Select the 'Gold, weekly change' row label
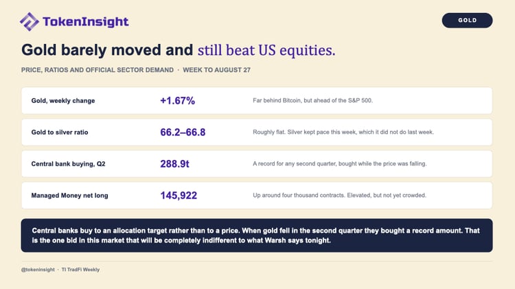The height and width of the screenshot is (289, 515). [x=63, y=101]
